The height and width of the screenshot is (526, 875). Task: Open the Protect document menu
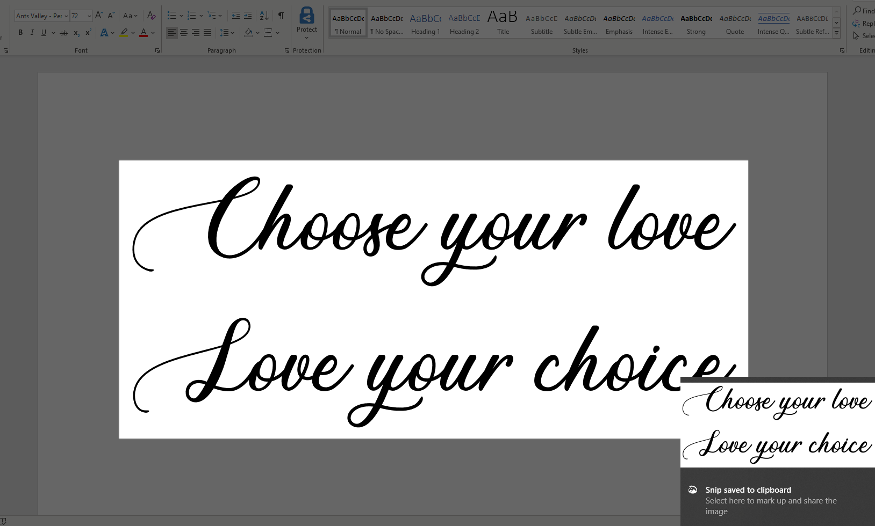coord(307,23)
